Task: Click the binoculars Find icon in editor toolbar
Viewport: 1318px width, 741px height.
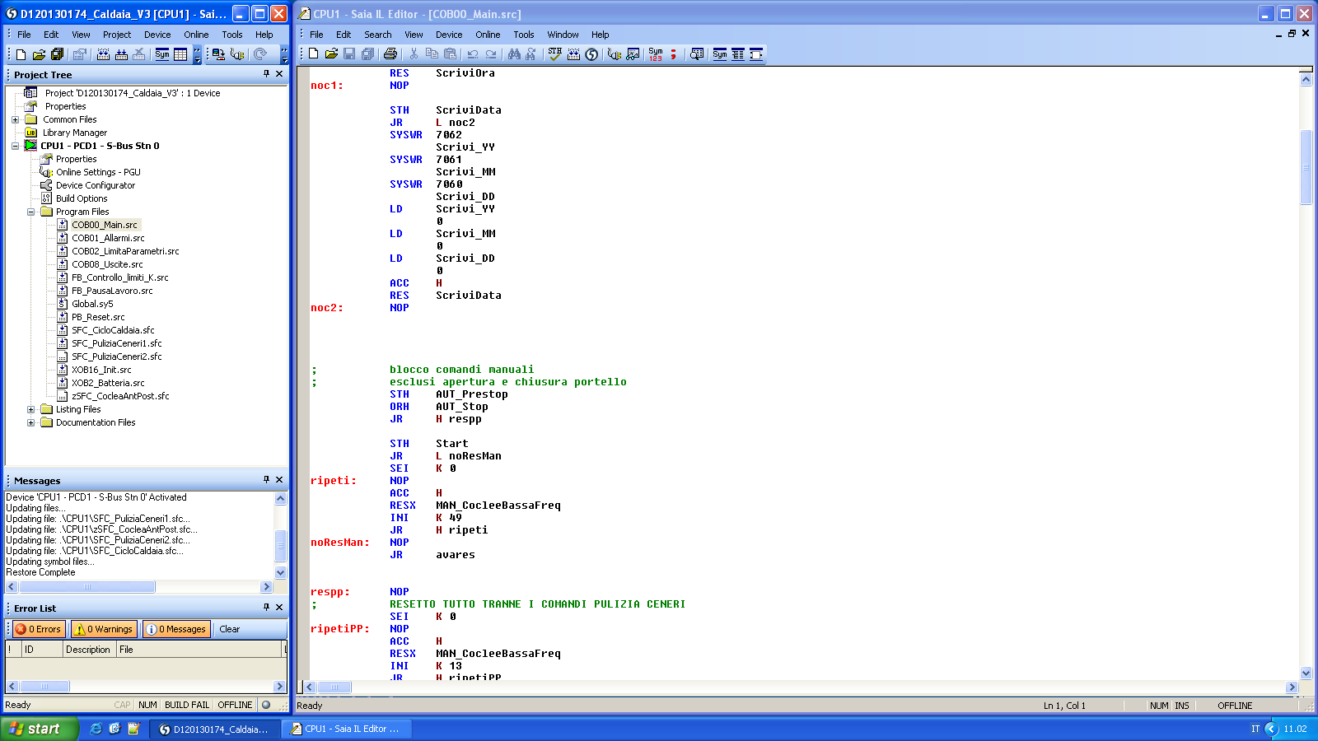Action: point(514,54)
